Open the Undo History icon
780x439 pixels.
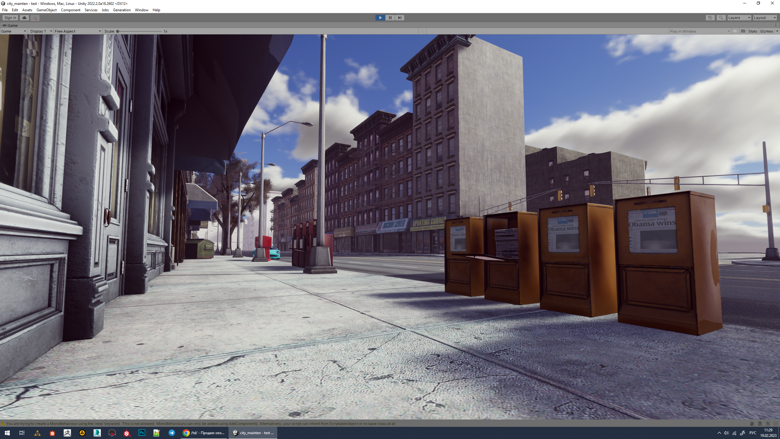click(710, 18)
